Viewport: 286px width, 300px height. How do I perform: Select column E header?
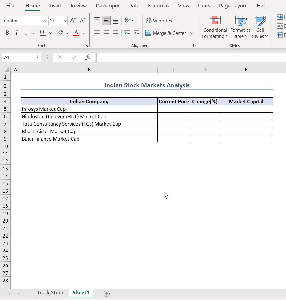pos(246,69)
